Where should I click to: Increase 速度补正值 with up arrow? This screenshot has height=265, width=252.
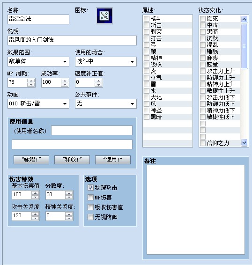98,81
